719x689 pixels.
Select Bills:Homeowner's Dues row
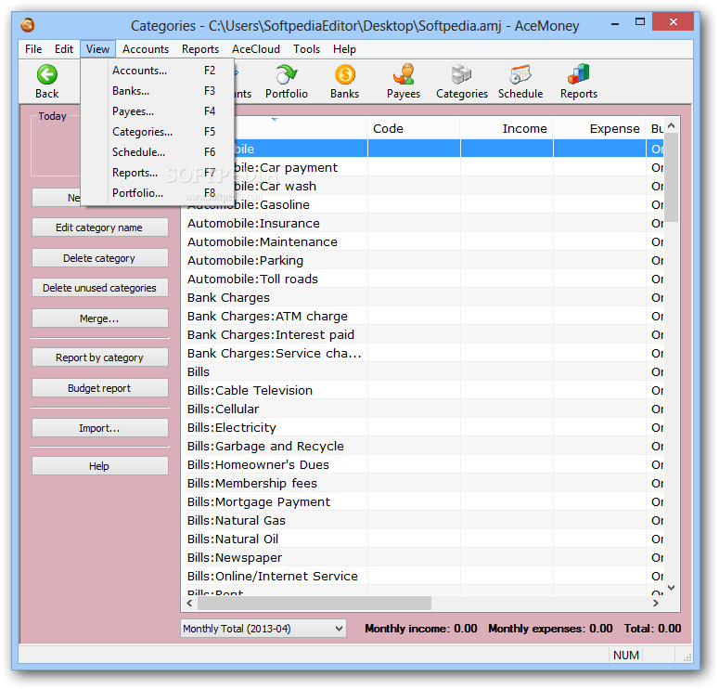click(422, 465)
